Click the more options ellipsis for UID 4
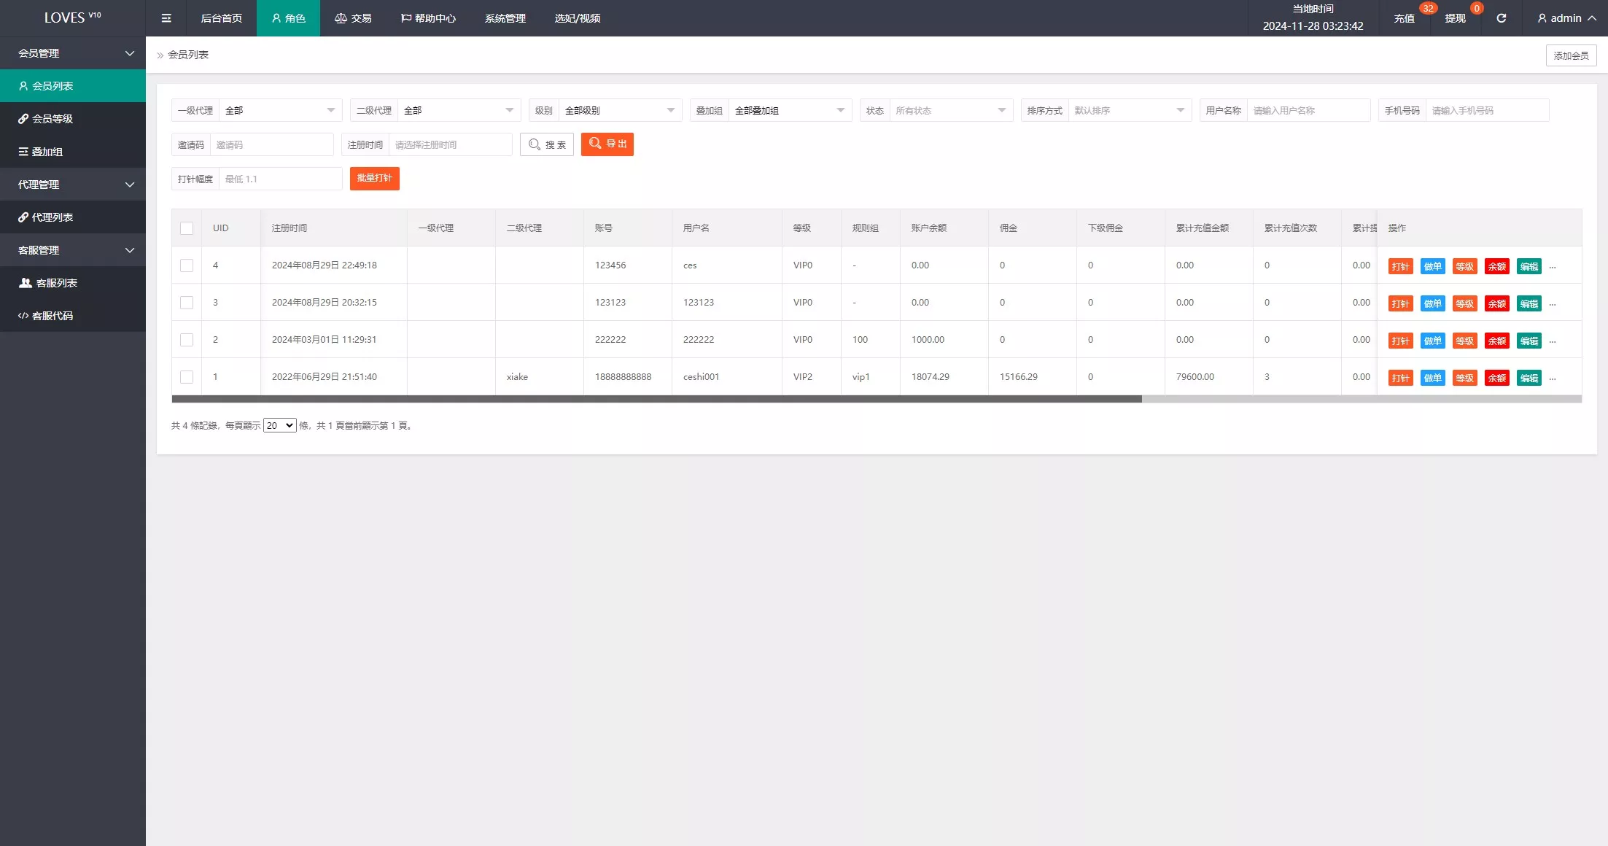 pos(1553,267)
